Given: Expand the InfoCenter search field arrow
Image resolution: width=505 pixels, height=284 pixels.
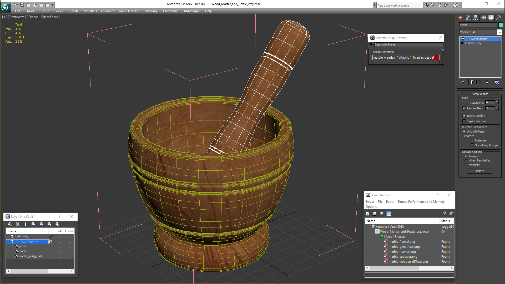Looking at the screenshot, I should pos(375,5).
